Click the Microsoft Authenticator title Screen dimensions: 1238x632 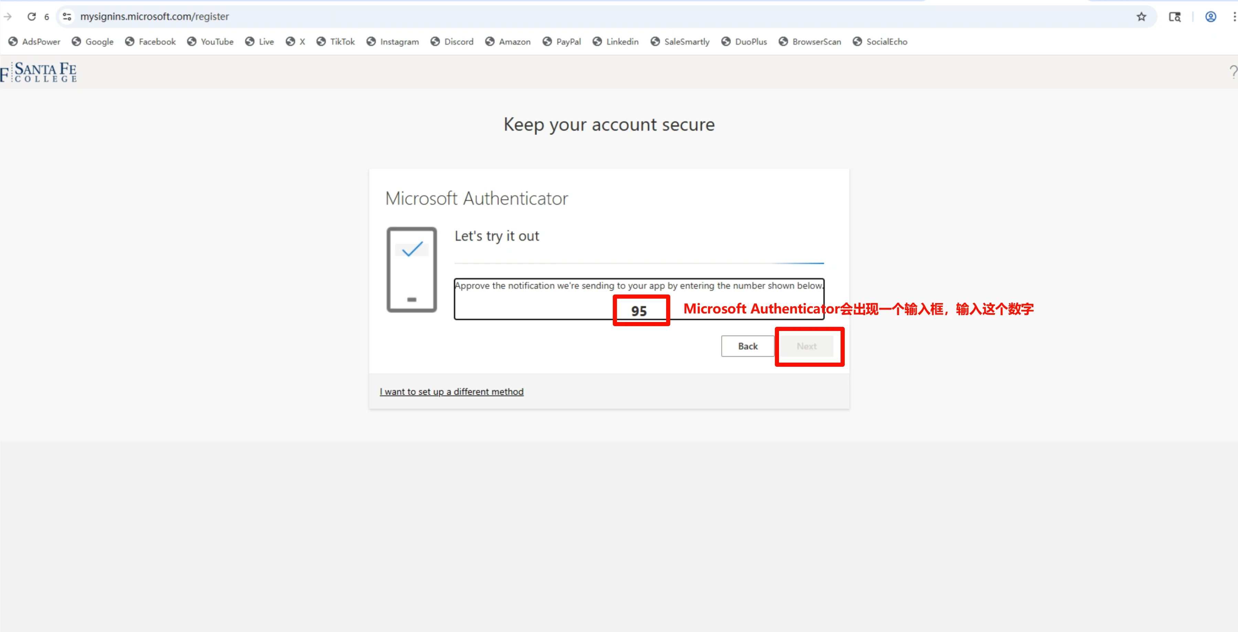477,199
